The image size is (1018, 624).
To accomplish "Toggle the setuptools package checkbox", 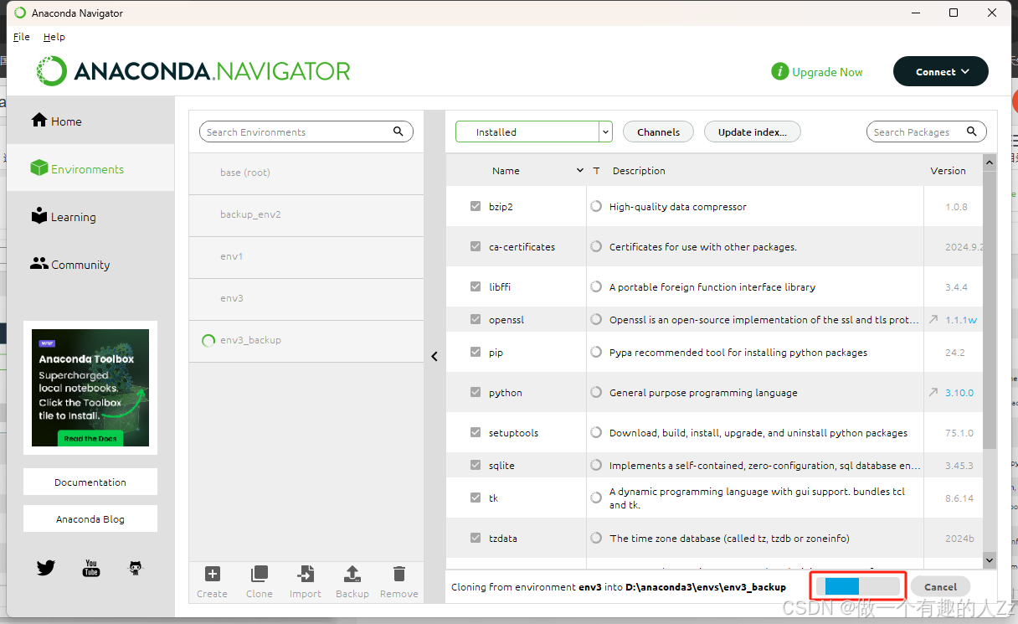I will (476, 432).
